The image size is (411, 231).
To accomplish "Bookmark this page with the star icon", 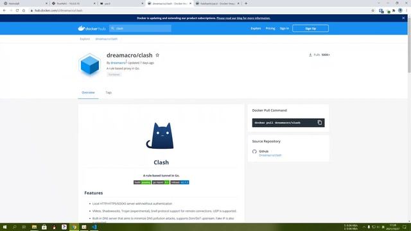I will tap(372, 10).
